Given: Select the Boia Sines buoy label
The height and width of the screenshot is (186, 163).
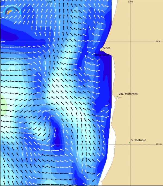Looking at the screenshot, I should coord(102,55).
